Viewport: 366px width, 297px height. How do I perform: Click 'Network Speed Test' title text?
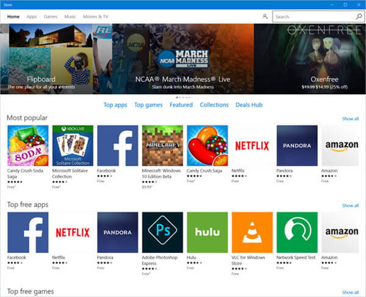click(x=296, y=257)
